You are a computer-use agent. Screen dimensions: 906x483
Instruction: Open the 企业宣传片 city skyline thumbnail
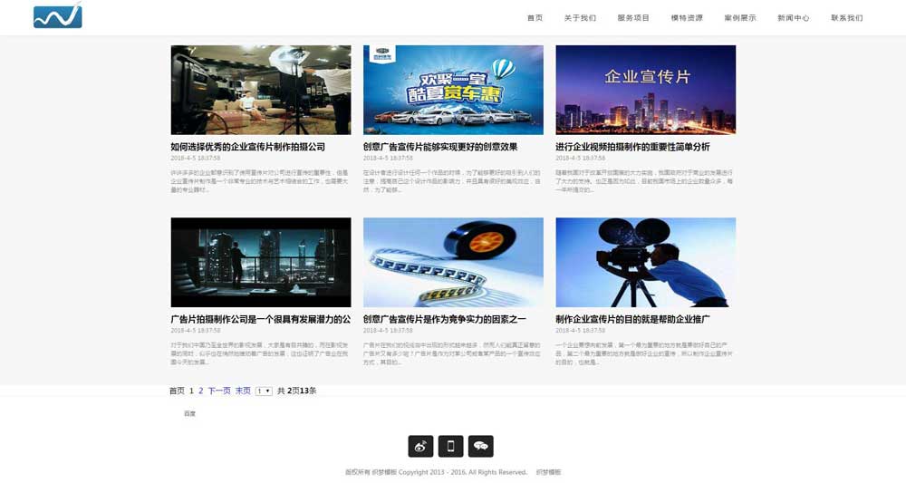pyautogui.click(x=645, y=90)
